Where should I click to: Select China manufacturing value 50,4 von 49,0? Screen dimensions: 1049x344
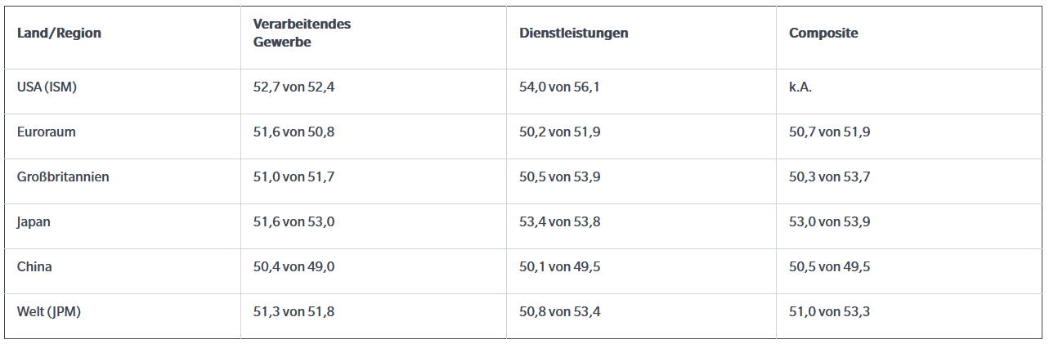coord(294,266)
